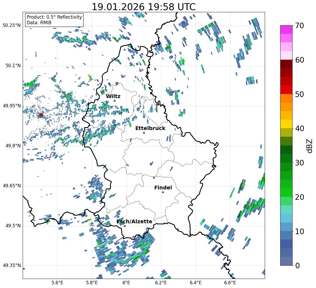Click the Esch/Alzette station cross marker
Screen dimensions: 316x288
click(x=125, y=226)
